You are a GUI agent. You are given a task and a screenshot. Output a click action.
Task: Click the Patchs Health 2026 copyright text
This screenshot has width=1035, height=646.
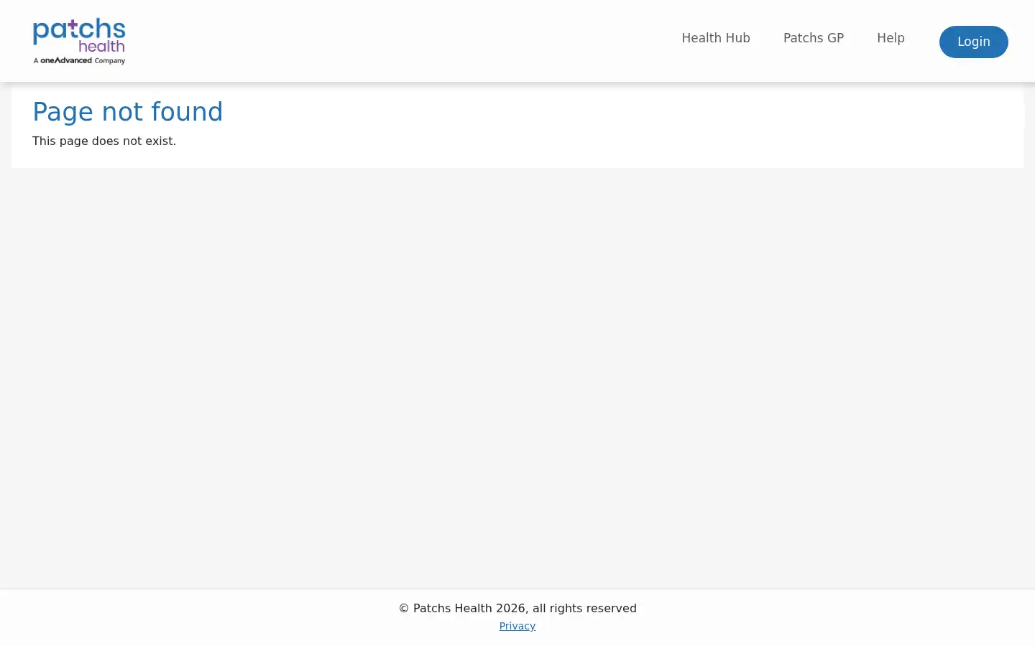[517, 608]
